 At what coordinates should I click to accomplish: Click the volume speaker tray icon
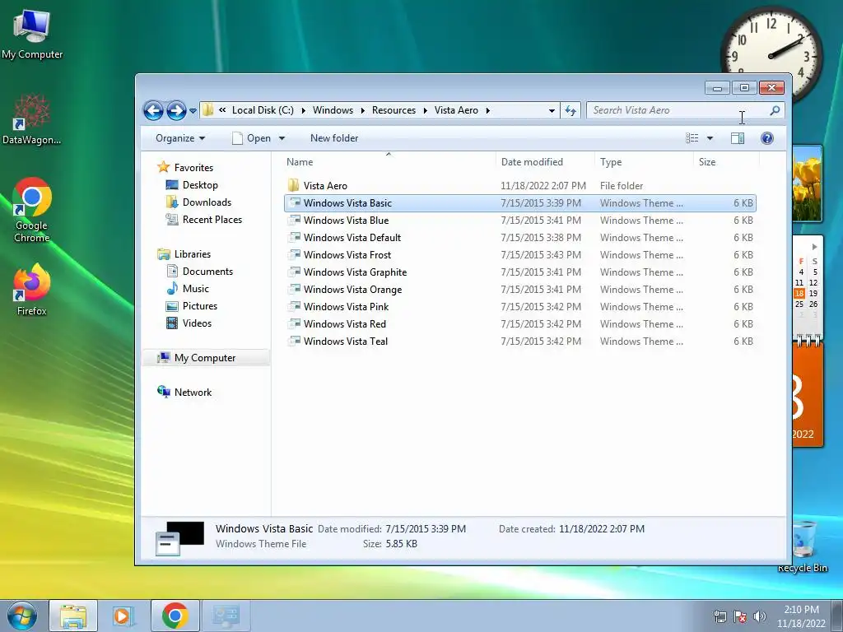pos(759,616)
